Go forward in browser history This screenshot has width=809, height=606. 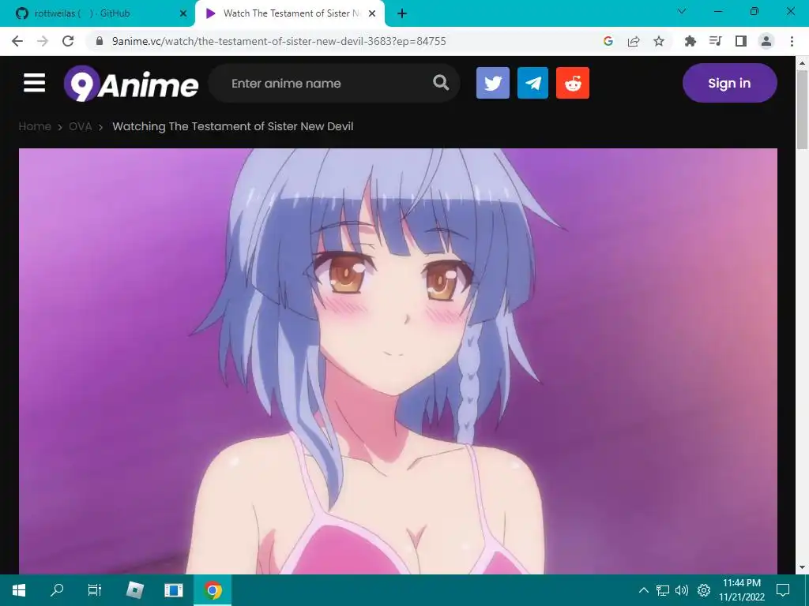(43, 41)
